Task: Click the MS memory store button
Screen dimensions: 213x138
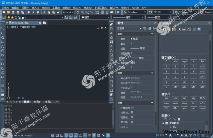Action: point(175,87)
